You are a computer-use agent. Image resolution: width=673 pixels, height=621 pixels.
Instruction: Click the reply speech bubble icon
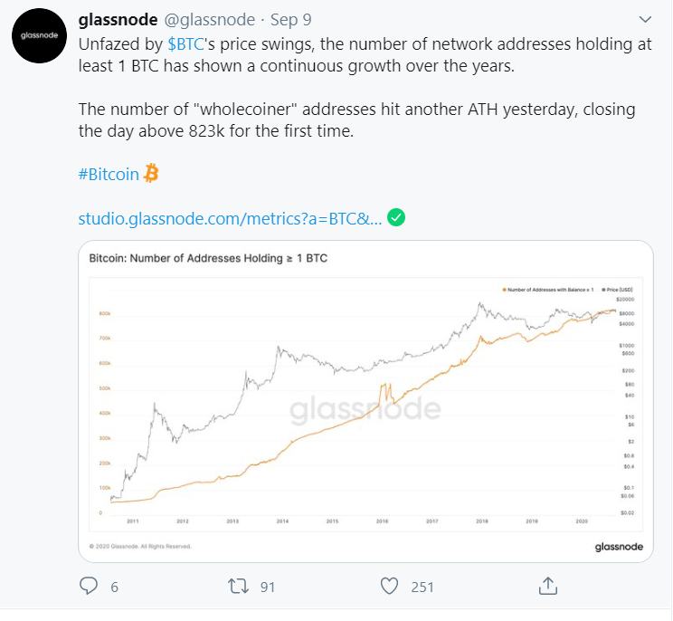88,586
